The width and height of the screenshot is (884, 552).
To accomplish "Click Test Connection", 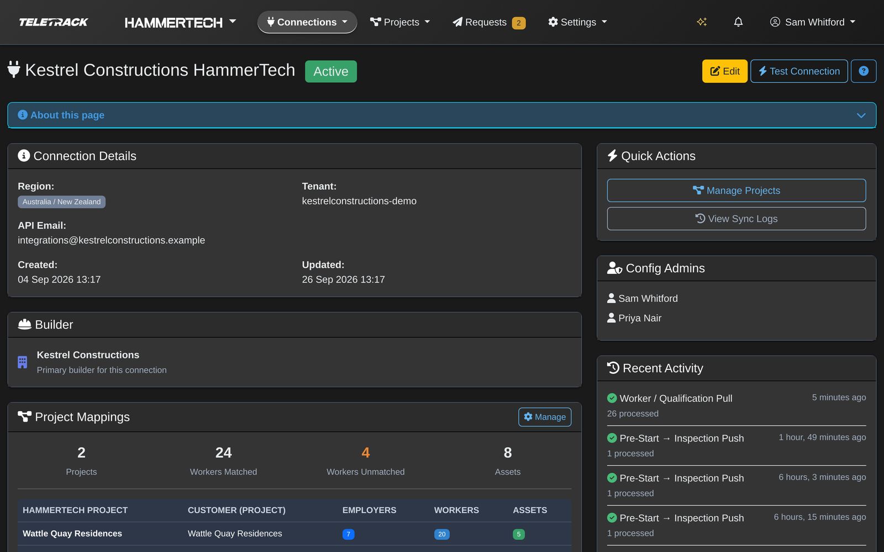I will (799, 71).
